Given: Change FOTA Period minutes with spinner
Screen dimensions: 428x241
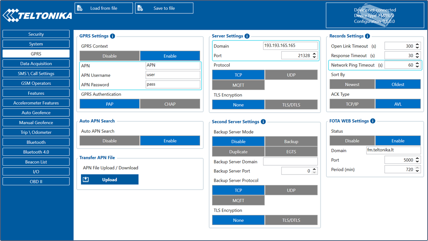Looking at the screenshot, I should [417, 170].
